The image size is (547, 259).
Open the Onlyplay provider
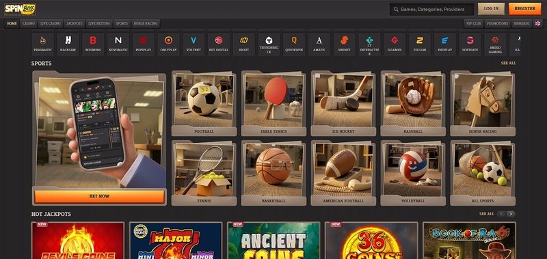[x=168, y=44]
